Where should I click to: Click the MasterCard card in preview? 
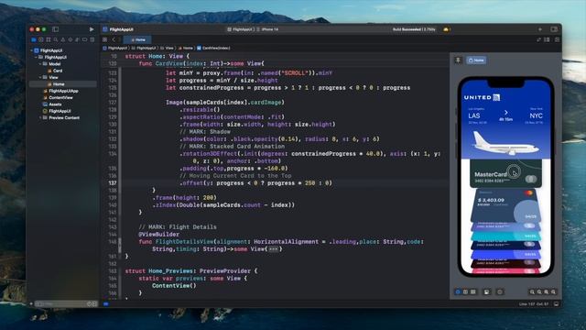click(x=505, y=174)
